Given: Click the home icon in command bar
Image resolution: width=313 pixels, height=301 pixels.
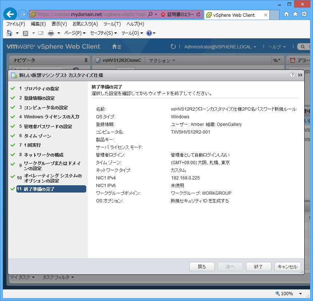Looking at the screenshot, I should [x=9, y=33].
